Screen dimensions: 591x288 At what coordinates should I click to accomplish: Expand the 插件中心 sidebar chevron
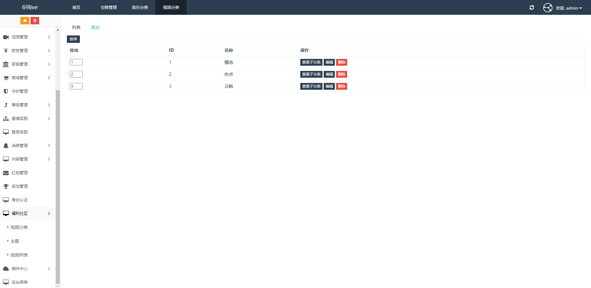coord(49,269)
